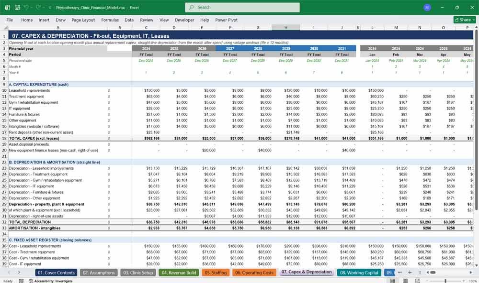This screenshot has height=283, width=479.
Task: Open the Insert ribbon tab
Action: click(44, 20)
